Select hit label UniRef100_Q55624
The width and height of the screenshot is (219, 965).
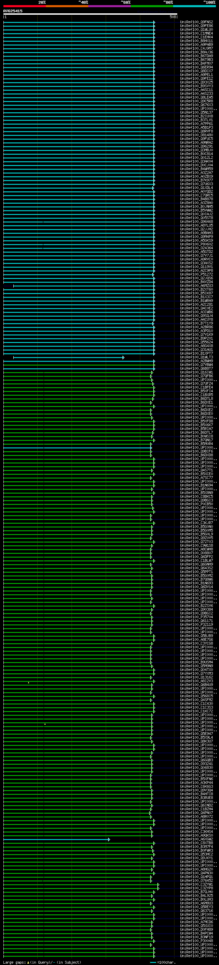(x=196, y=342)
